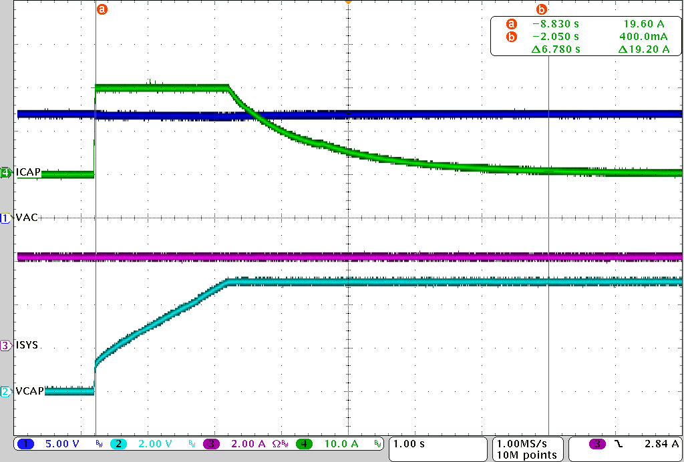Select the channel 1 VAC ground marker
The image size is (684, 462).
6,218
